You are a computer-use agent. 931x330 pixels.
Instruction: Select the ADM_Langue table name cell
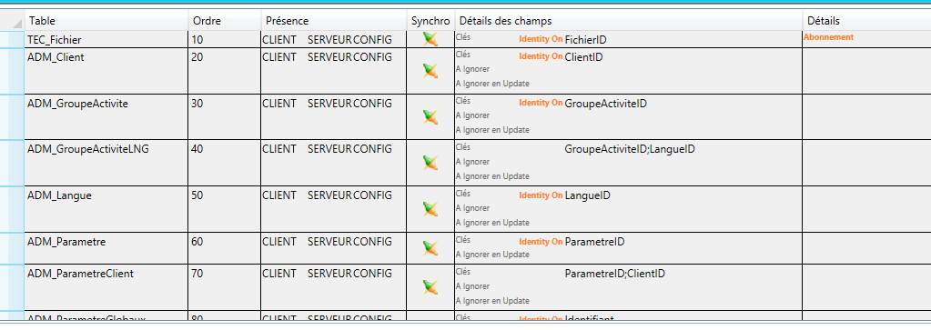(106, 209)
